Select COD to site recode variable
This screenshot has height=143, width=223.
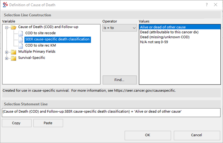coord(40,33)
